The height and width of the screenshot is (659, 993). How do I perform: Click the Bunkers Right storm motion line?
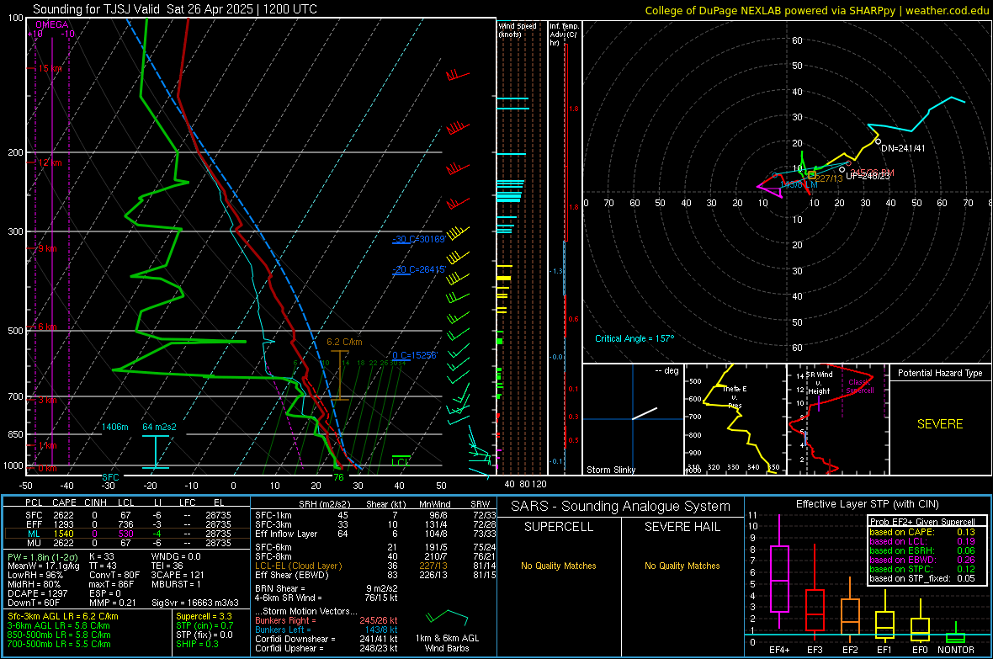327,620
